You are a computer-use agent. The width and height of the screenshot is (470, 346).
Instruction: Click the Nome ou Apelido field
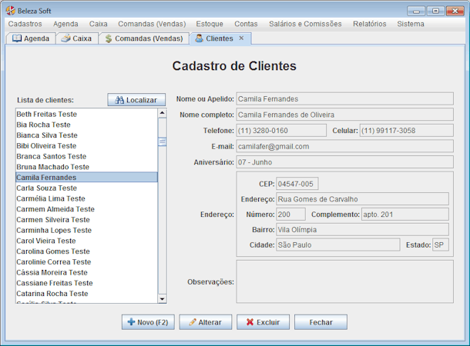[x=344, y=99]
